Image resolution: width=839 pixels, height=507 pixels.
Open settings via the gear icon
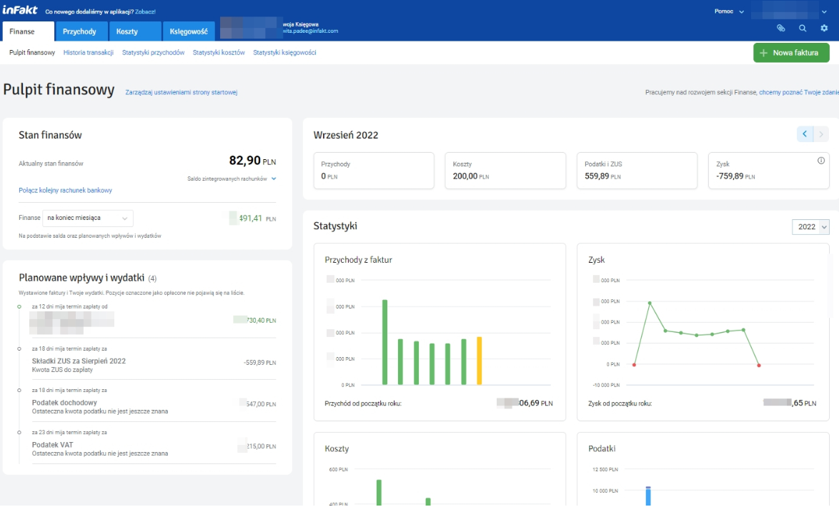(824, 29)
